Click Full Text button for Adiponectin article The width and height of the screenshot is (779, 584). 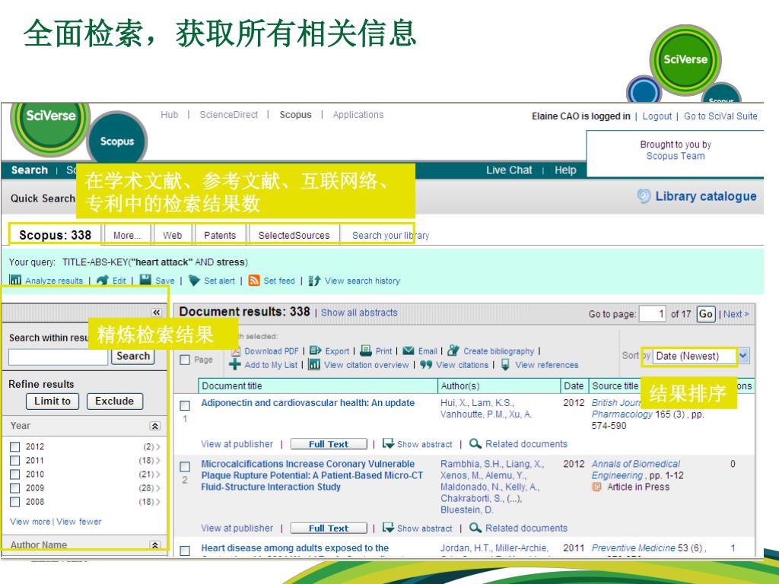tap(329, 444)
